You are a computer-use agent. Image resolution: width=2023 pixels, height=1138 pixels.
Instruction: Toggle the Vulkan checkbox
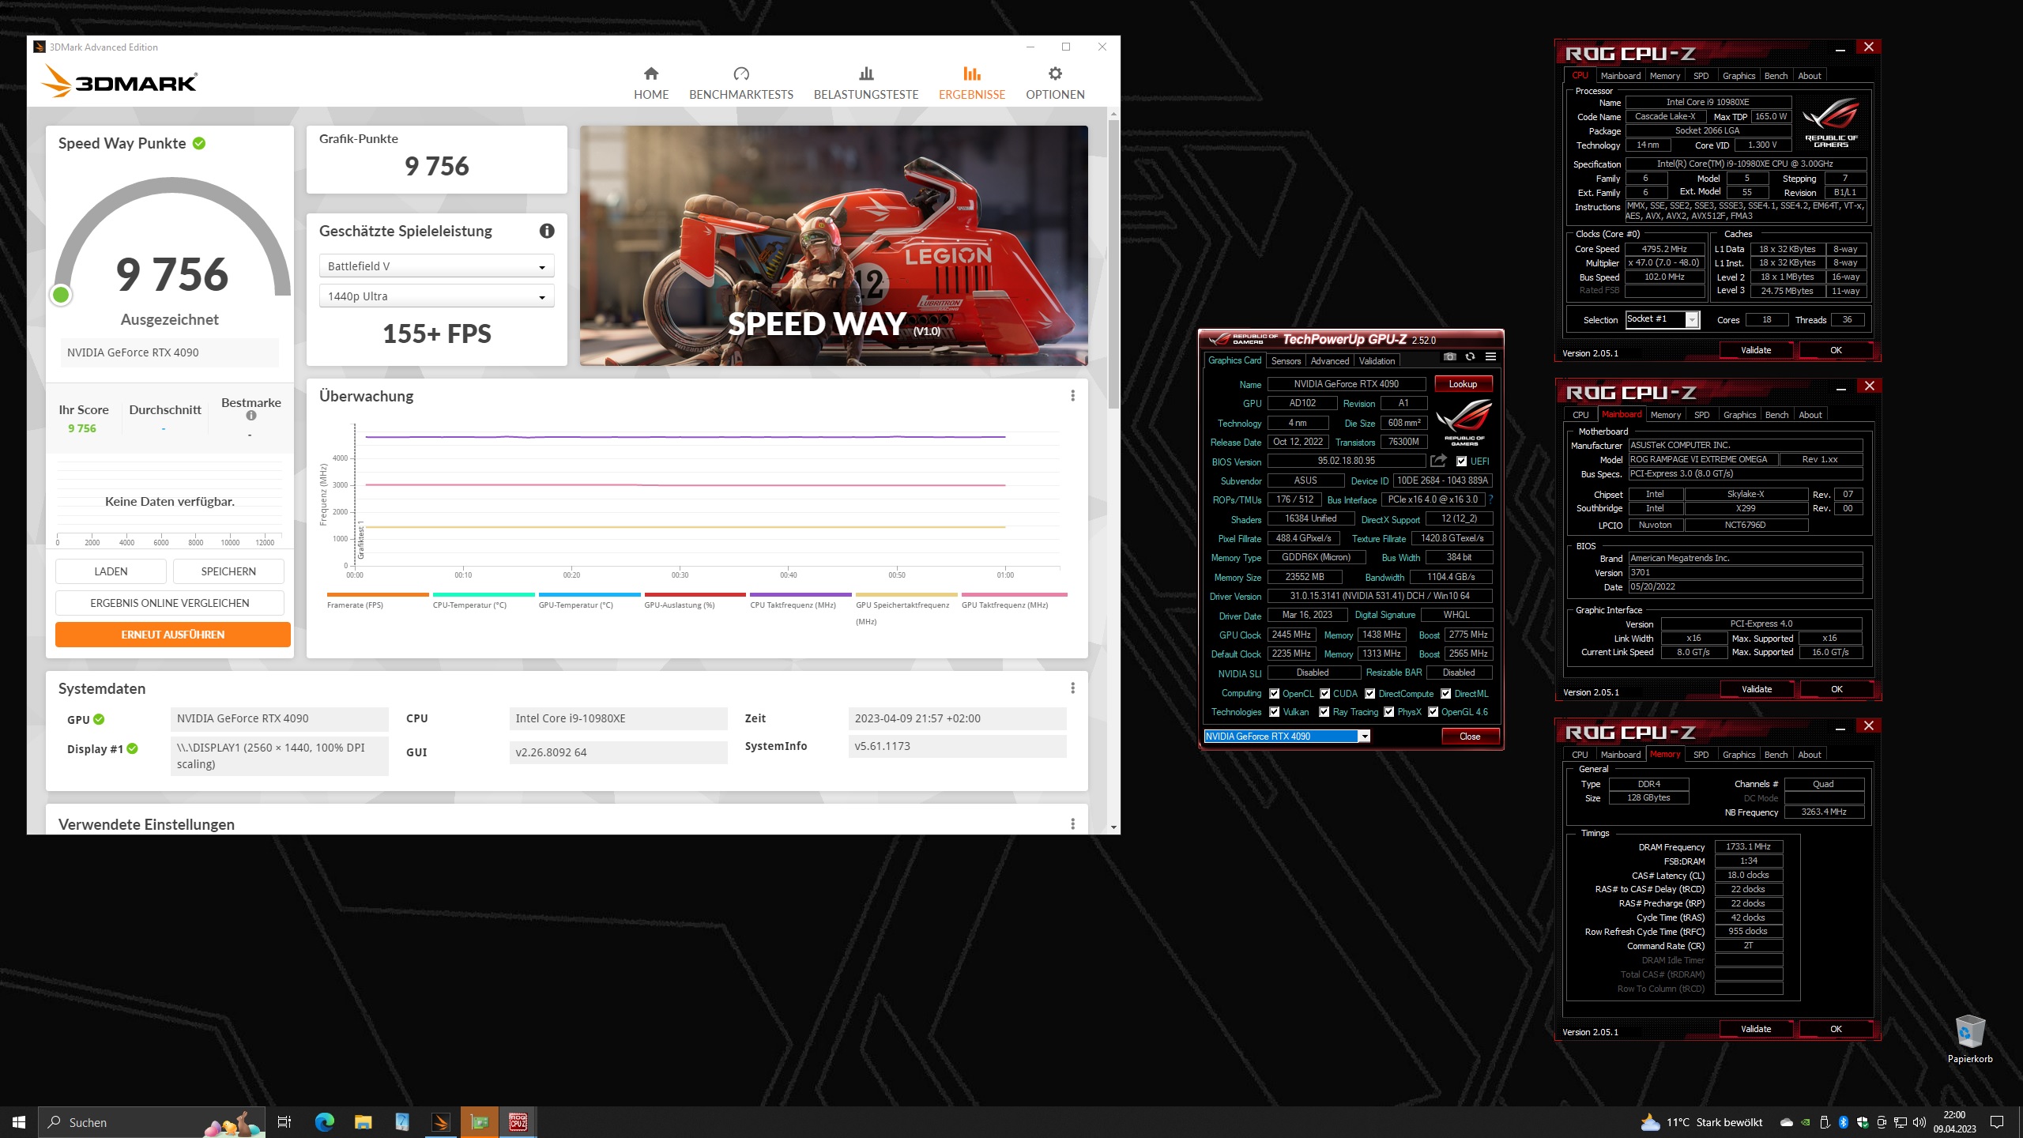tap(1274, 712)
